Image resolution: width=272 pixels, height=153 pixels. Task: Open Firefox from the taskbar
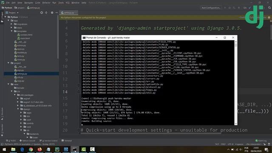click(40, 149)
